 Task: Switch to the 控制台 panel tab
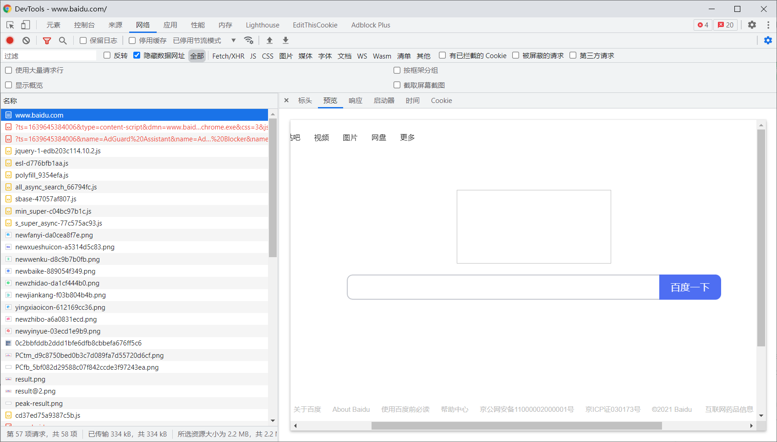(84, 25)
